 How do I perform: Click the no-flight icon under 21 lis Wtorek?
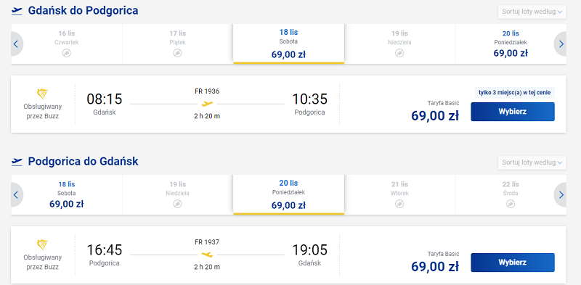coord(399,204)
